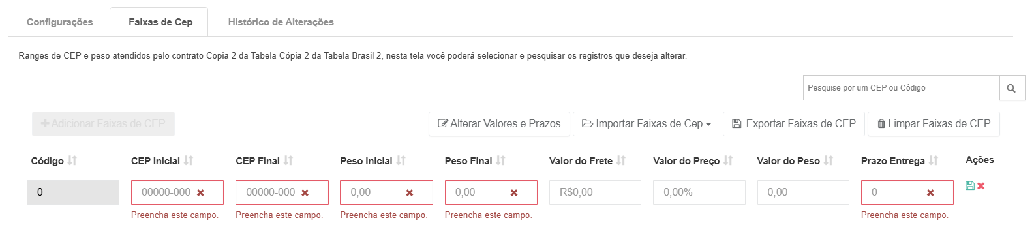Sort by Valor do Frete arrows
The width and height of the screenshot is (1034, 244).
tap(621, 160)
